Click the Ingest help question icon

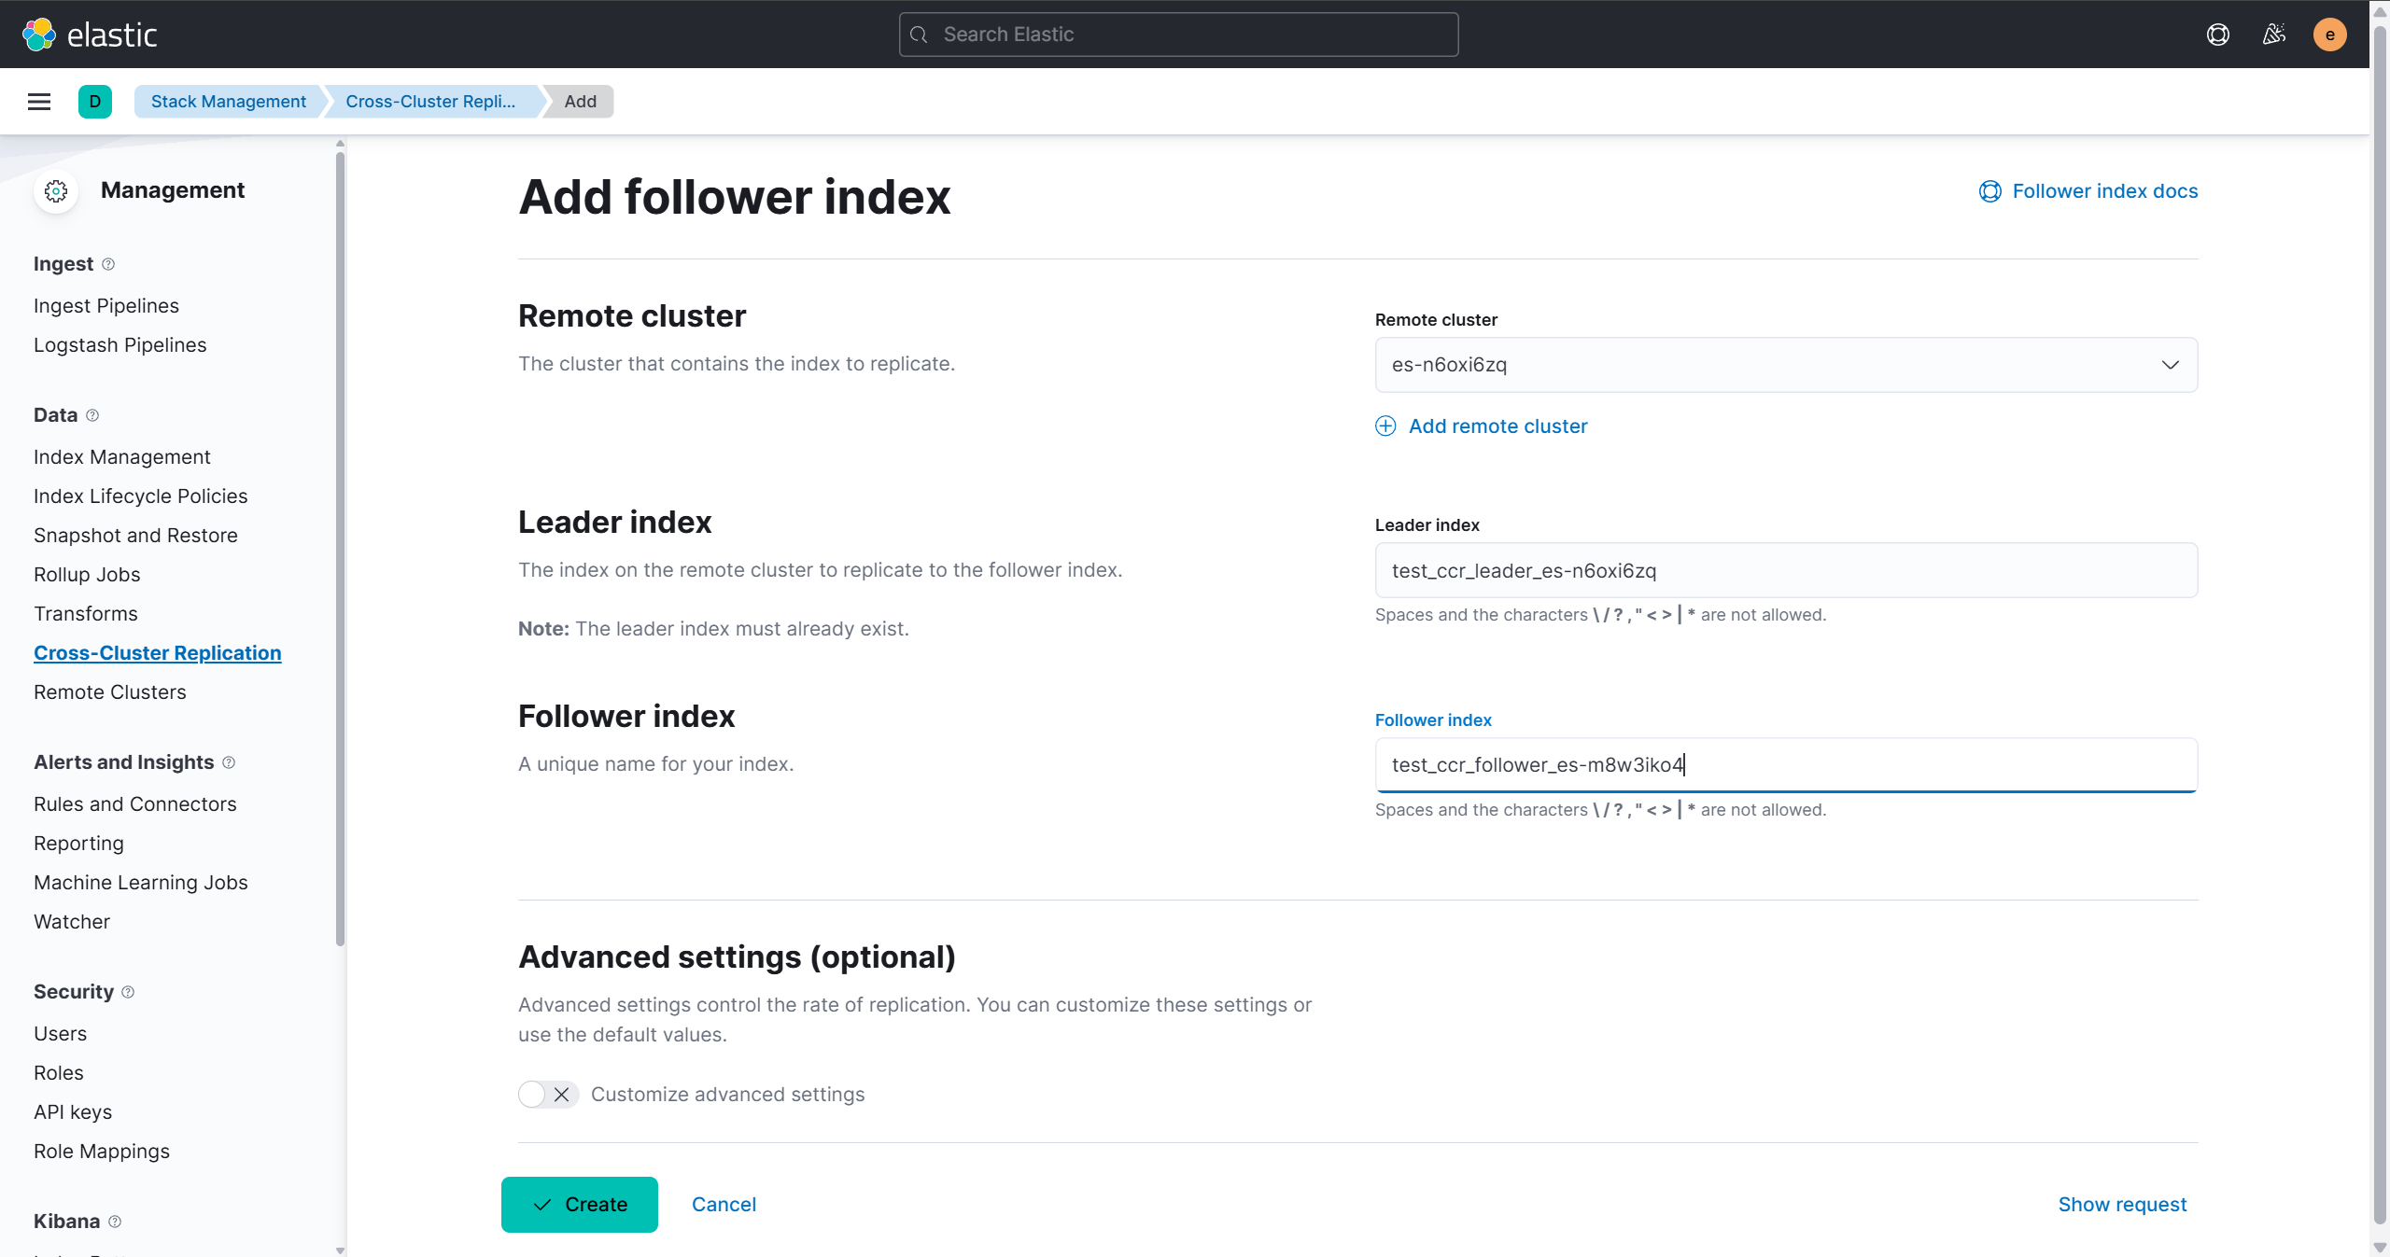point(108,264)
